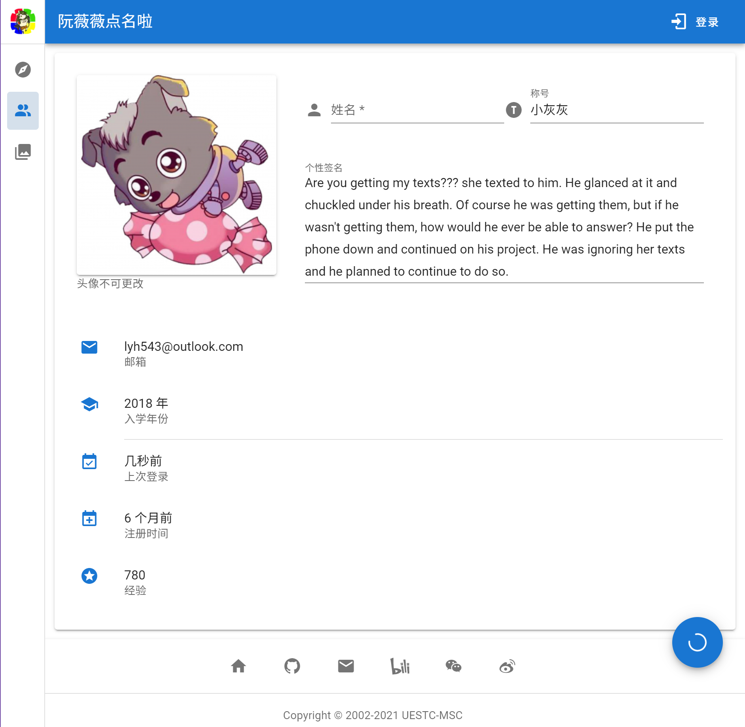Focus the 称号 field containing 小灰灰
The width and height of the screenshot is (745, 727).
pyautogui.click(x=617, y=110)
